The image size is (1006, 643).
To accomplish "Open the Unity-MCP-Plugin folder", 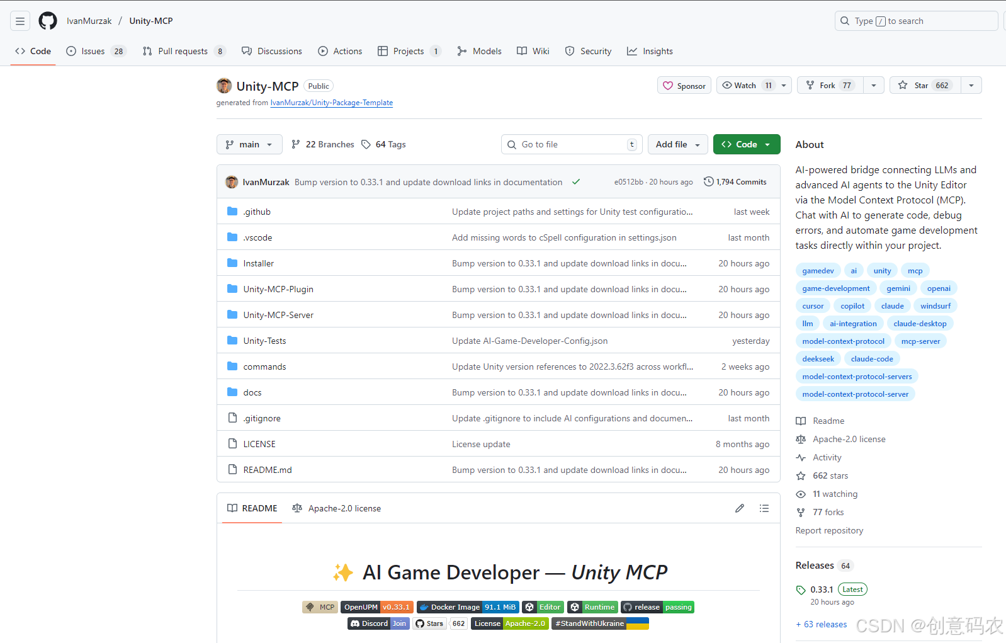I will click(x=278, y=289).
